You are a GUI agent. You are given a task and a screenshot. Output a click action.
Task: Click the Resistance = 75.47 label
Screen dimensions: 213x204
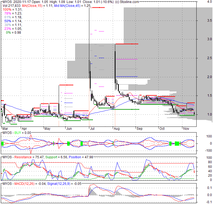tap(29, 157)
